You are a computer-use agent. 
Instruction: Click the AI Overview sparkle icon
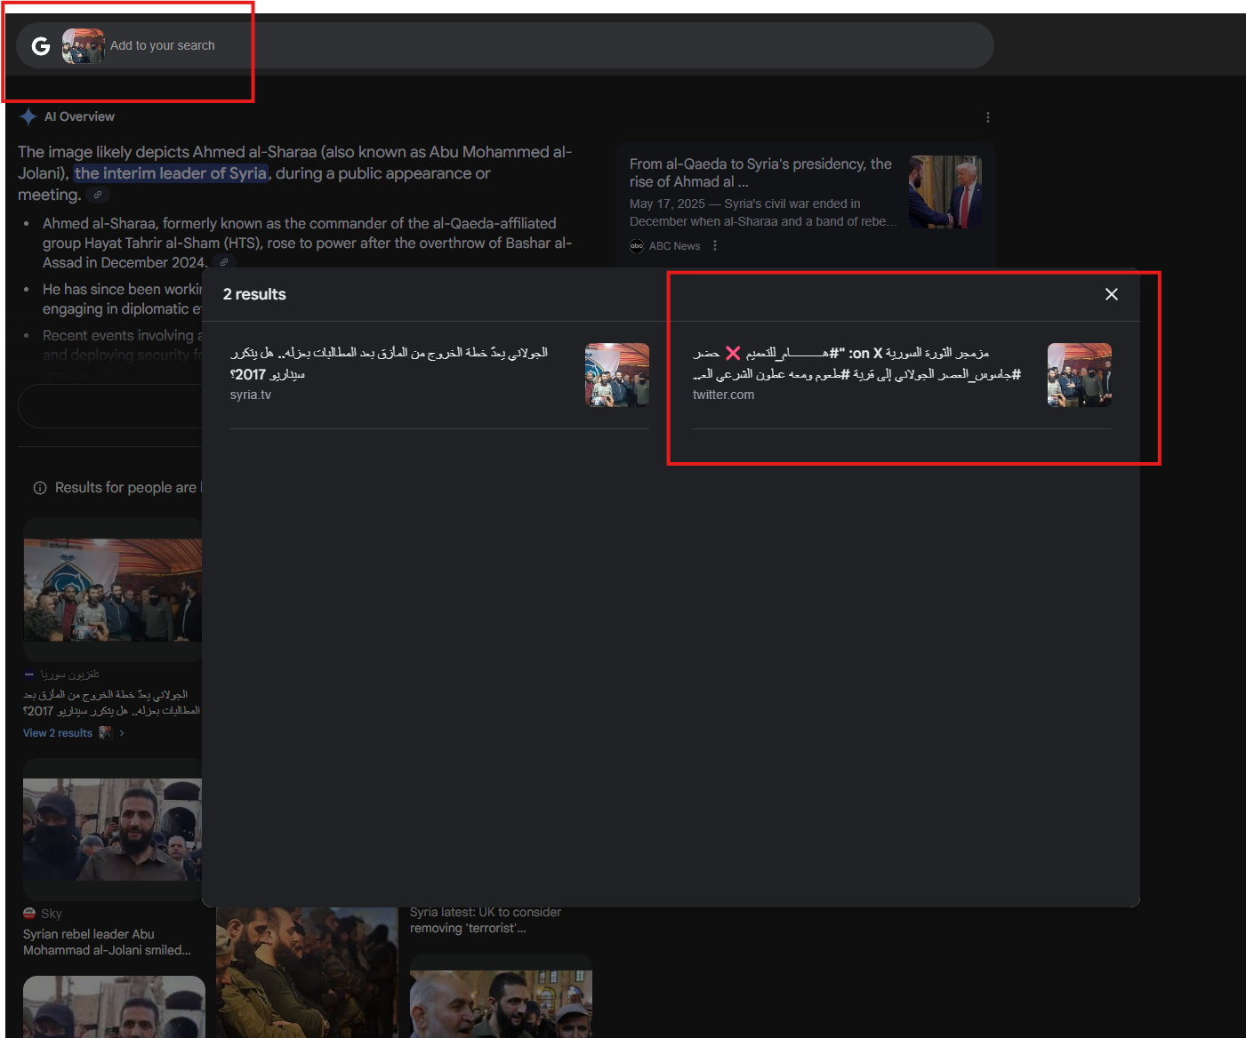(x=28, y=116)
